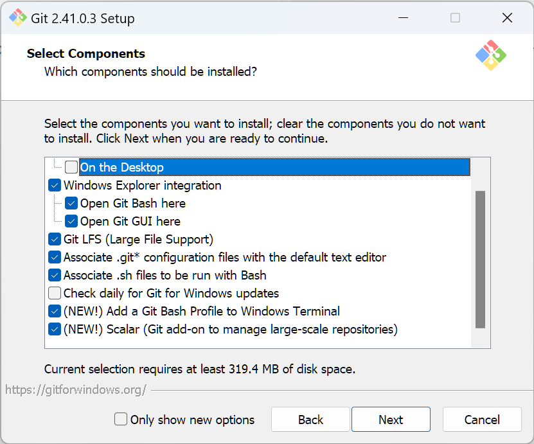Screen dimensions: 534x444
Task: Cancel the Git setup
Action: [482, 420]
